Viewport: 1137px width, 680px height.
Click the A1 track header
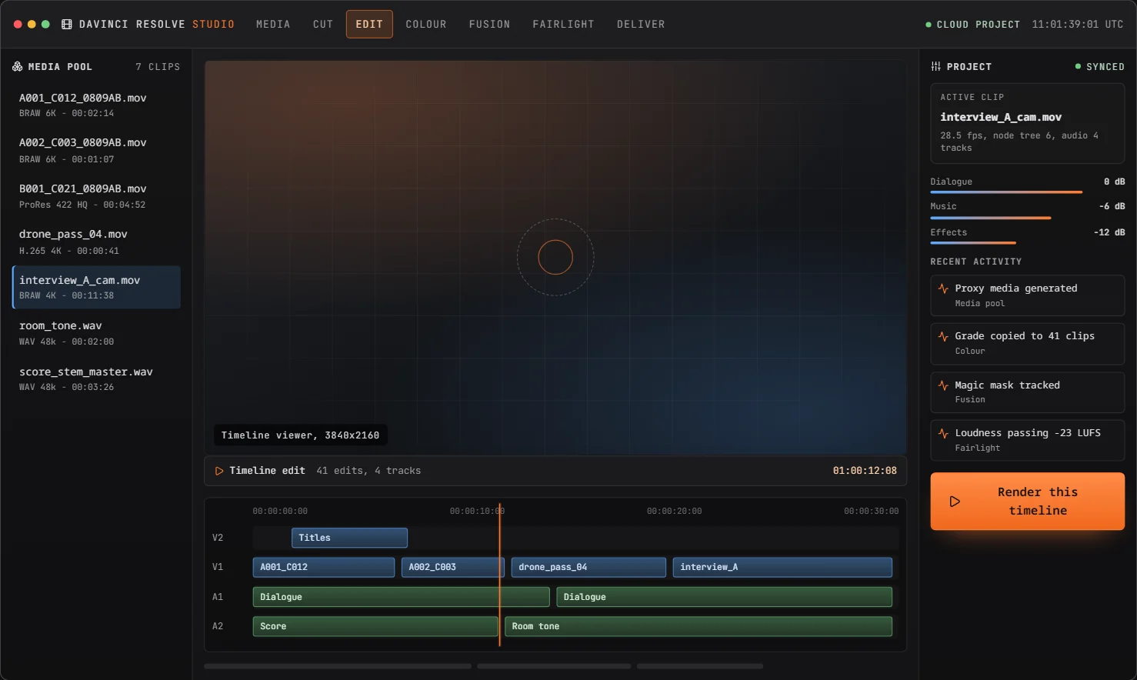point(218,597)
